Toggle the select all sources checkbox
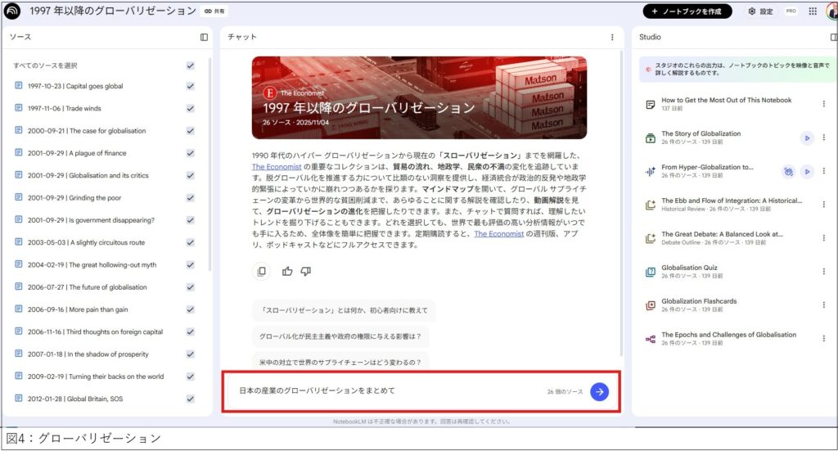Viewport: 838px width, 451px height. 190,65
